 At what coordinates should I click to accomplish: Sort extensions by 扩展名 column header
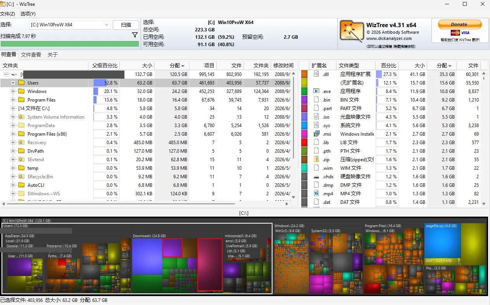coord(323,65)
